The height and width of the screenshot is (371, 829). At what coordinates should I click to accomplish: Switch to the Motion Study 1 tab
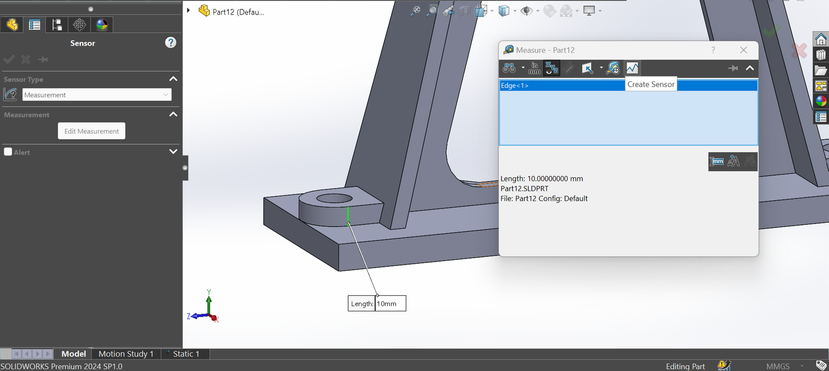126,354
